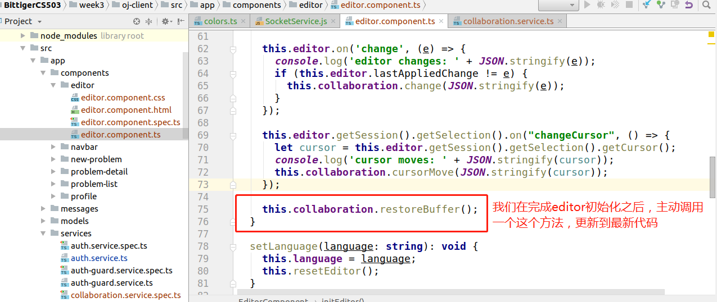The height and width of the screenshot is (302, 717).
Task: Close the collaboration.service.ts tab
Action: click(560, 21)
